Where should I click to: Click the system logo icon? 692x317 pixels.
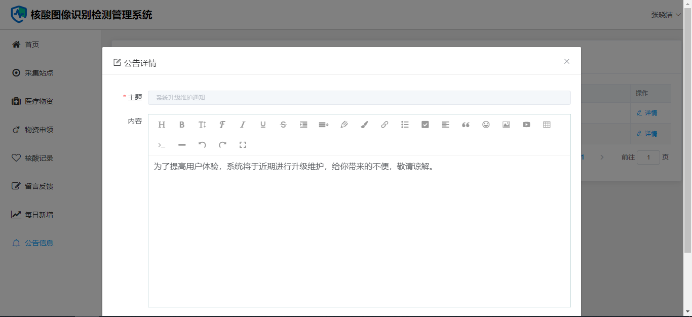click(x=19, y=14)
